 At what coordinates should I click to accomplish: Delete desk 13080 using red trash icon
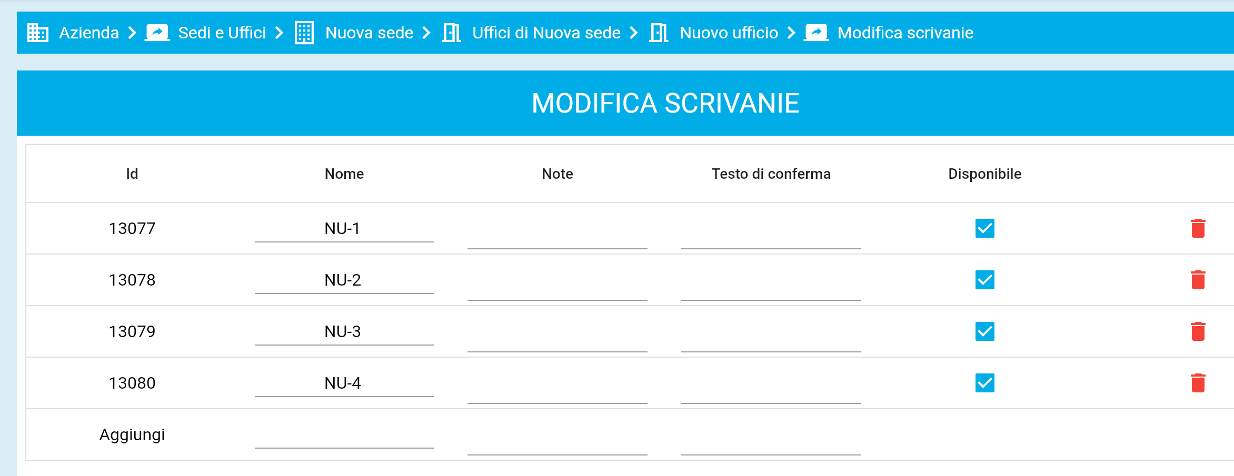click(x=1198, y=383)
